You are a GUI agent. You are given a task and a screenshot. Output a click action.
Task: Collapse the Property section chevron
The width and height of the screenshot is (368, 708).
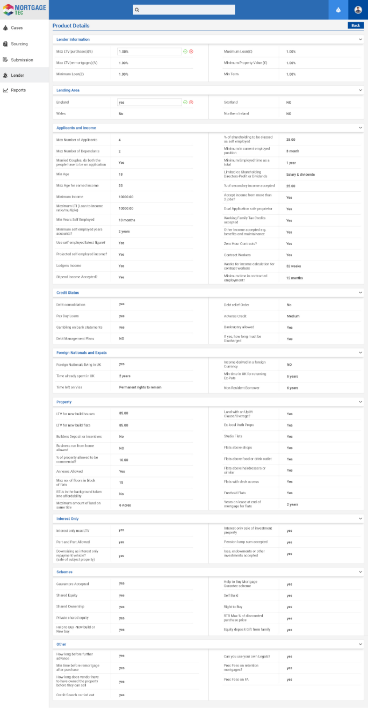click(361, 402)
